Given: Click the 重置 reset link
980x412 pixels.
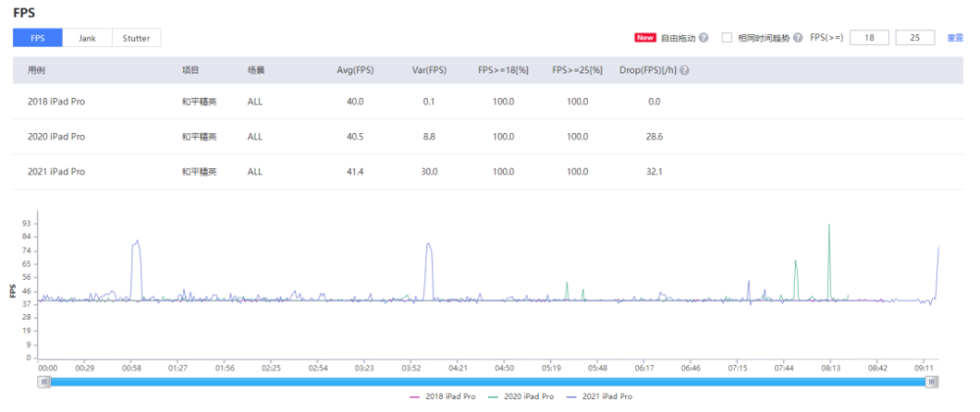Looking at the screenshot, I should (x=955, y=37).
